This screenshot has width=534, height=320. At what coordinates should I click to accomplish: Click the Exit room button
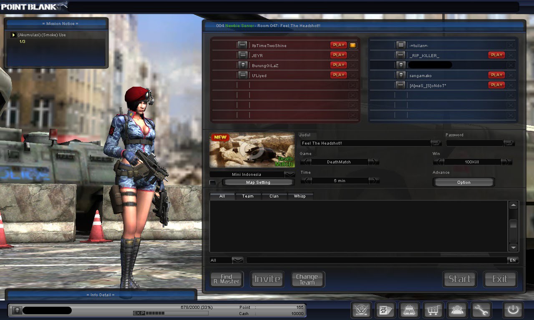500,279
